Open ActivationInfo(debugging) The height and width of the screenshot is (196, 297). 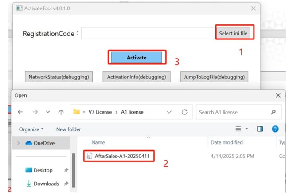tap(137, 77)
